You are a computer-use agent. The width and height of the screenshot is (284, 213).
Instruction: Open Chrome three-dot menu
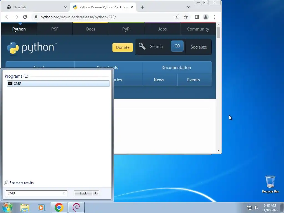click(215, 17)
